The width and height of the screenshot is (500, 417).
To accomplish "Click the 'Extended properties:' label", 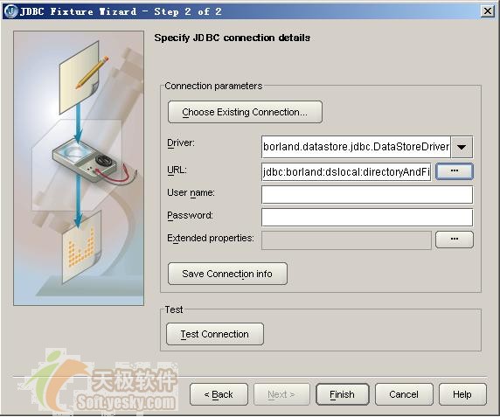I will [211, 238].
